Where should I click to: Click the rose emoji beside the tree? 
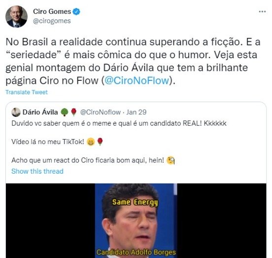click(74, 112)
